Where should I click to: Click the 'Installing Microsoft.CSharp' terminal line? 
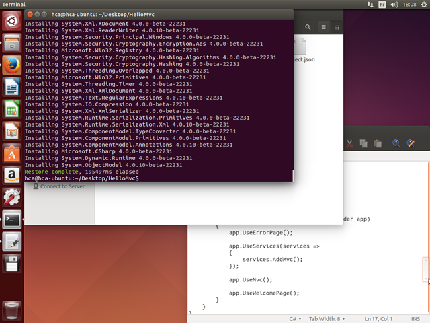pos(98,151)
